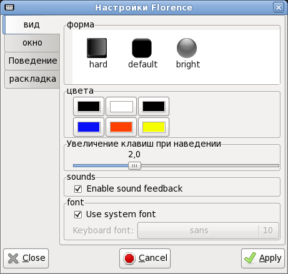Change the orange-red color swatch

pyautogui.click(x=121, y=127)
